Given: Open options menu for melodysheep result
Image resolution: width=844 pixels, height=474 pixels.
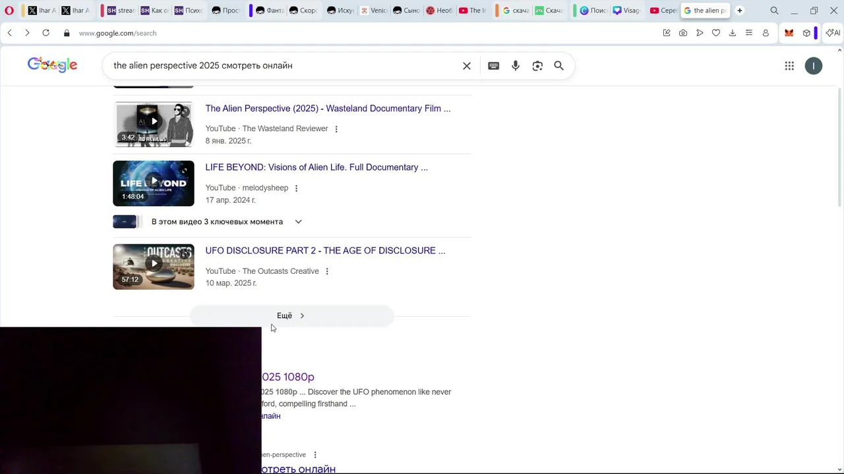Looking at the screenshot, I should (296, 188).
